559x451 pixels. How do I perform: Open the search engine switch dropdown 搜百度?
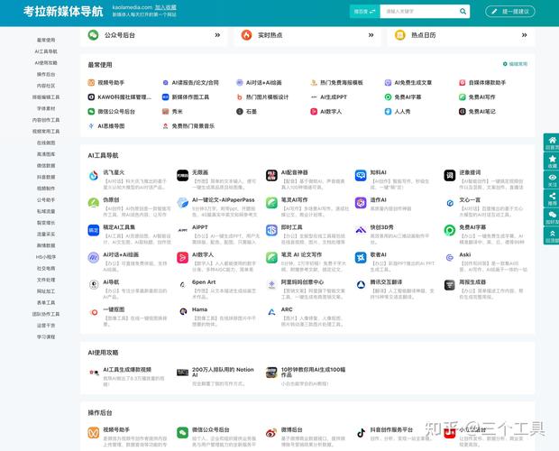coord(365,12)
